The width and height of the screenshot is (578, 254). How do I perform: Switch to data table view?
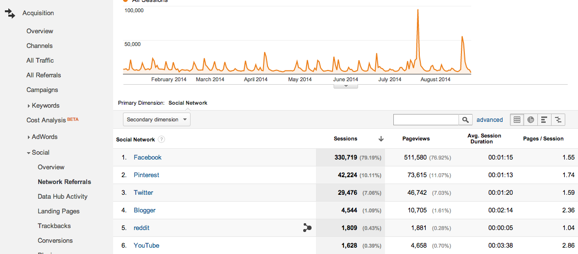click(x=517, y=120)
